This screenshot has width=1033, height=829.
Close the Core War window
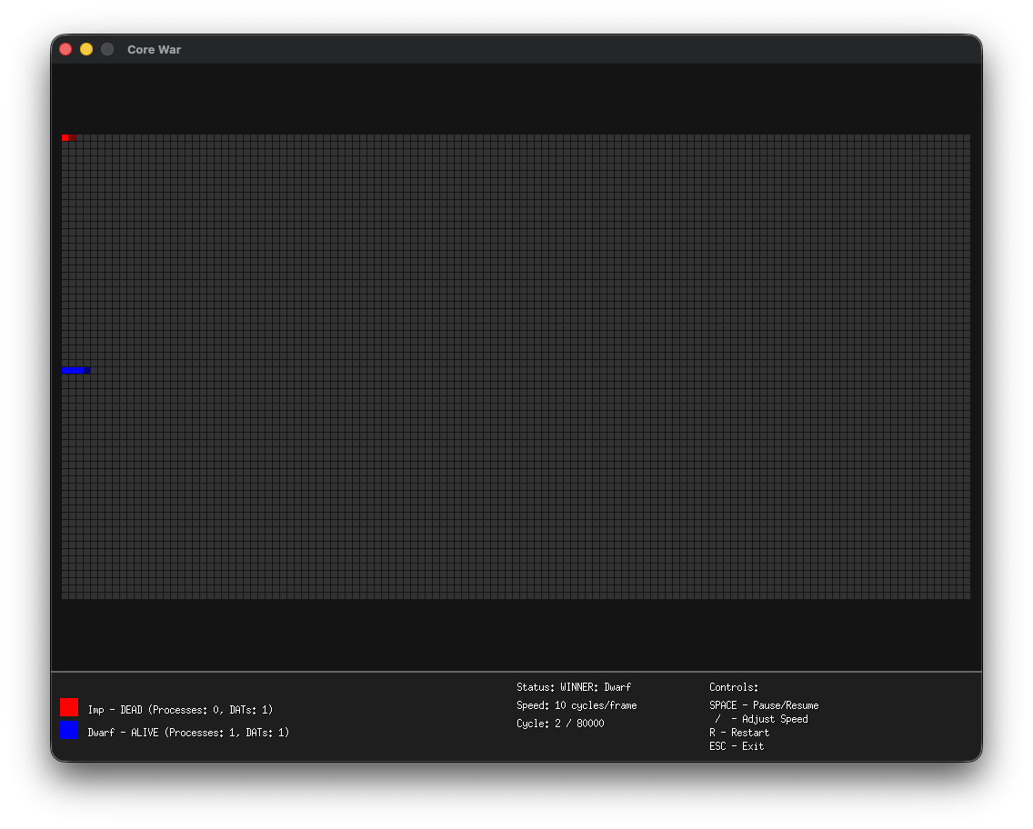pos(65,49)
